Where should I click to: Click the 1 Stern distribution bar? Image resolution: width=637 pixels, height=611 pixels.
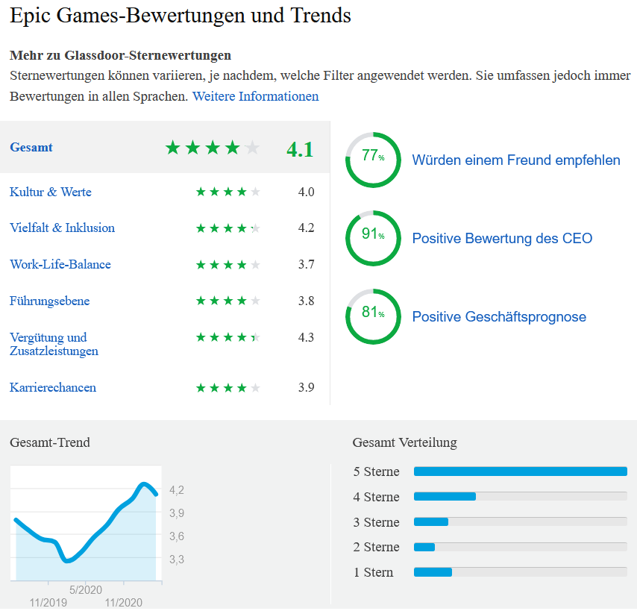pyautogui.click(x=521, y=572)
